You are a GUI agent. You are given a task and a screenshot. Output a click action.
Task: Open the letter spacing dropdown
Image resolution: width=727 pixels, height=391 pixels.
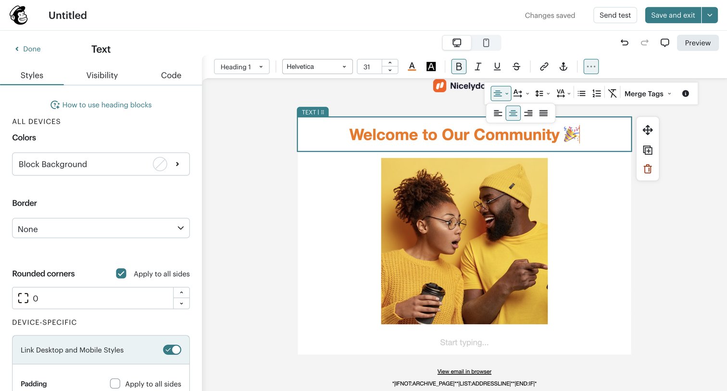(x=564, y=94)
